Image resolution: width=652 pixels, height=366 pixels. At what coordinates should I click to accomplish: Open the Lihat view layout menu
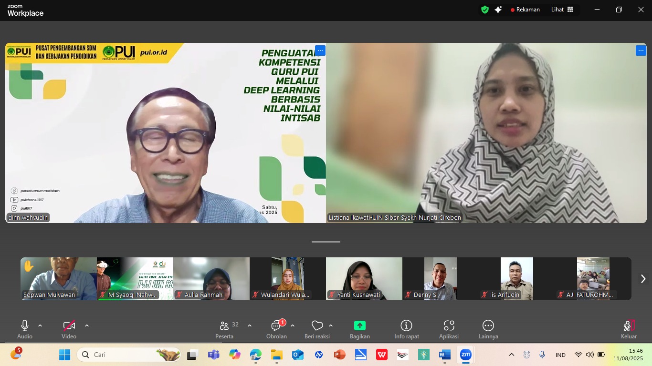562,10
